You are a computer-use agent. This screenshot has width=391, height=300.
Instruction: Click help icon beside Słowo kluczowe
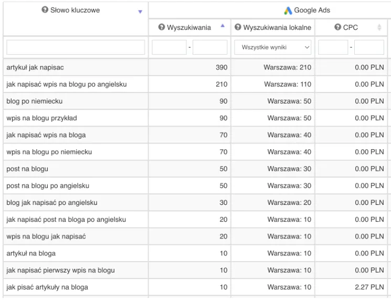[x=45, y=10]
